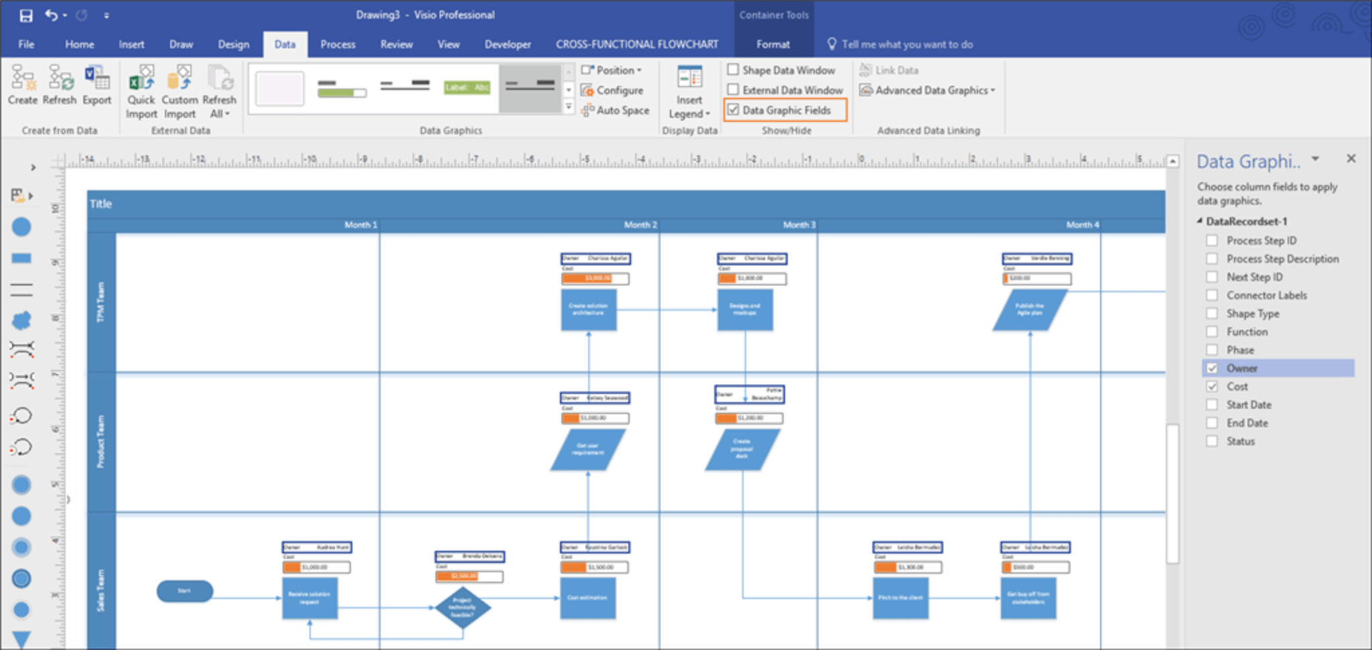
Task: Enable the Shape Data Window checkbox
Action: (733, 70)
